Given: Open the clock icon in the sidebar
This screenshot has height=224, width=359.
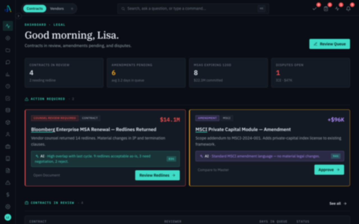Looking at the screenshot, I should click(x=8, y=86).
